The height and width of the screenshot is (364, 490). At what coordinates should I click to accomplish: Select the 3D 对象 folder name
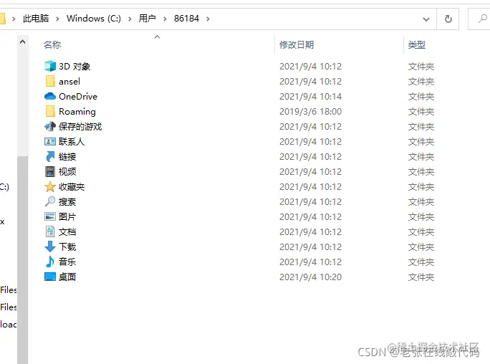75,66
